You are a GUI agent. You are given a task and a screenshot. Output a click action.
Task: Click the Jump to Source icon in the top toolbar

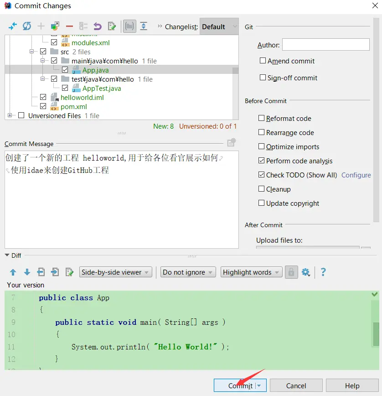112,26
